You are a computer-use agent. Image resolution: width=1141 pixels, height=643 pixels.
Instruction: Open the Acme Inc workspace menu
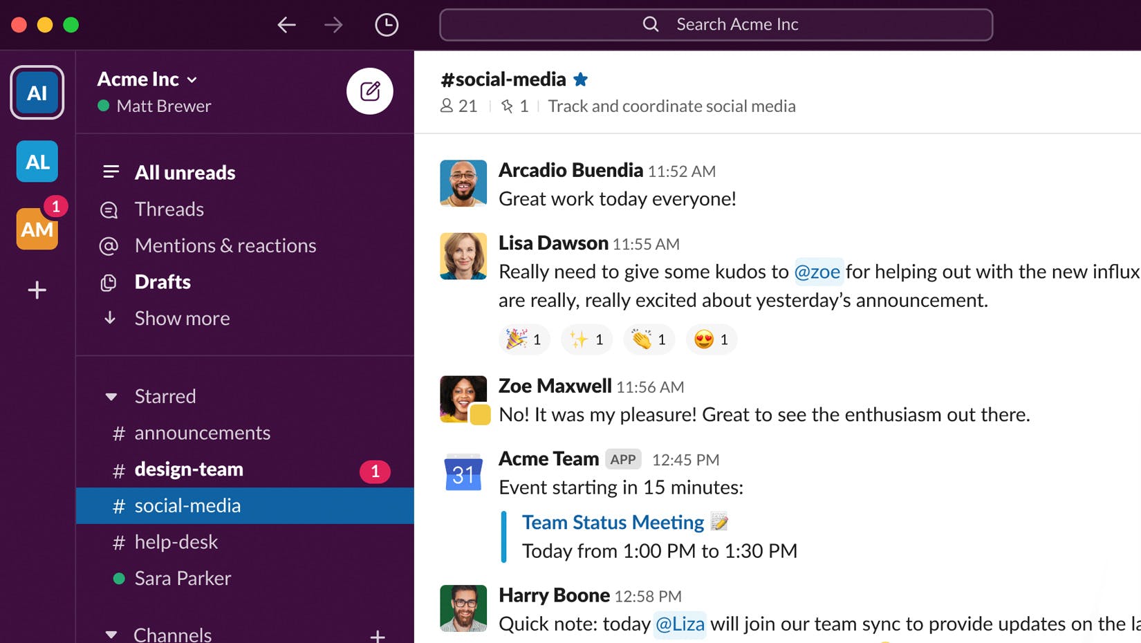[x=147, y=80]
